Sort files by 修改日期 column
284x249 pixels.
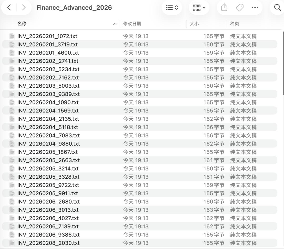click(132, 24)
